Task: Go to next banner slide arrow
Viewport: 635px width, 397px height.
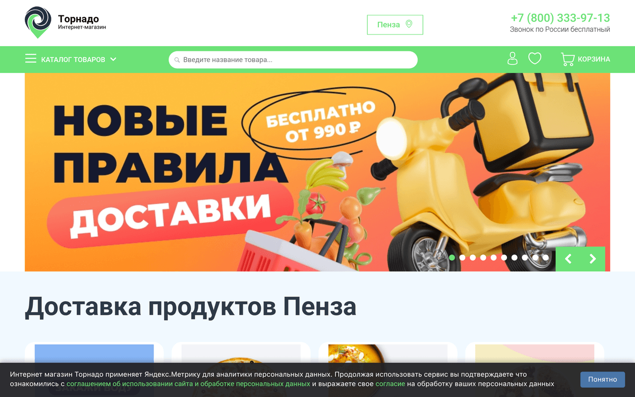Action: point(593,259)
